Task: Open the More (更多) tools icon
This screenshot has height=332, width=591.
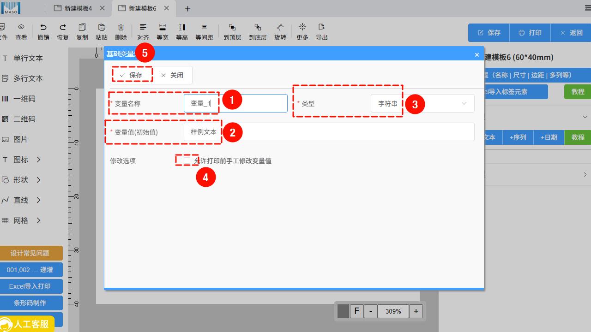Action: click(302, 28)
